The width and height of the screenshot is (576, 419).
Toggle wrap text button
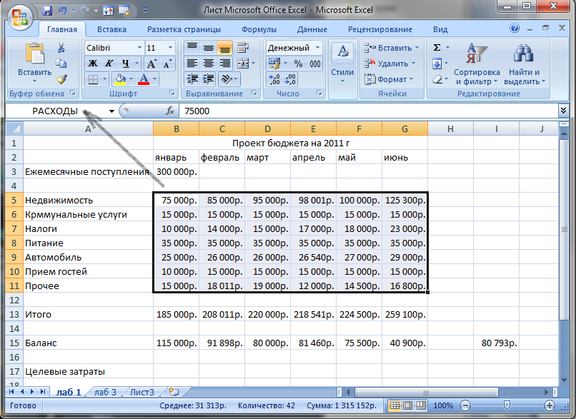(243, 48)
